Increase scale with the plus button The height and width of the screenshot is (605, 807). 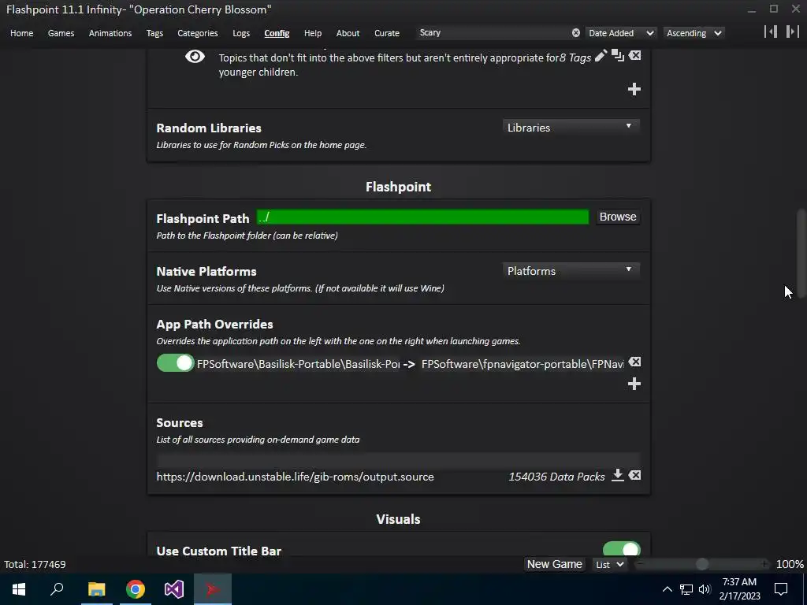(765, 564)
